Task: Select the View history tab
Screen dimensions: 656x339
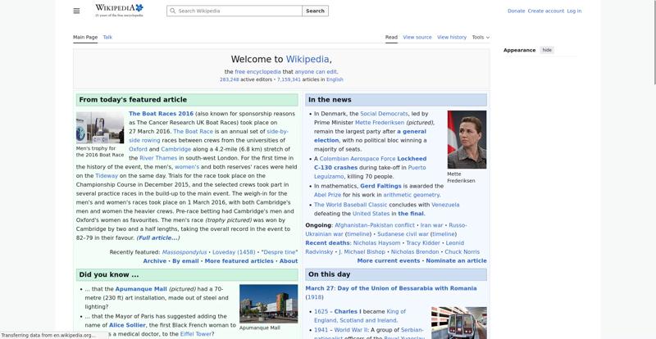Action: pos(452,37)
